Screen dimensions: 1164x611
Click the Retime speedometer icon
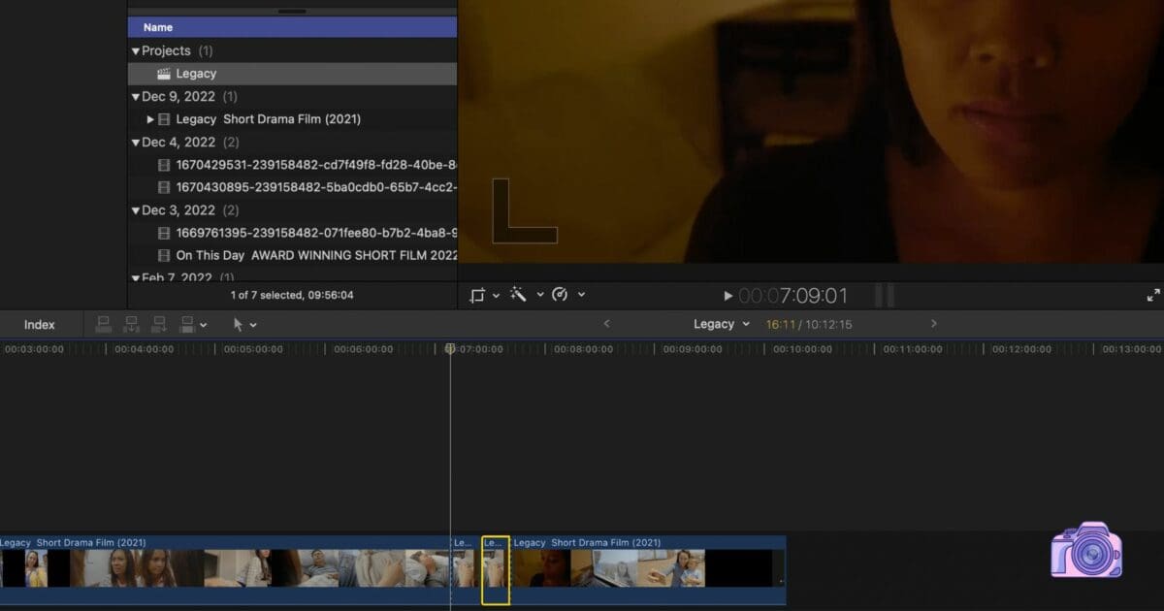click(x=563, y=295)
